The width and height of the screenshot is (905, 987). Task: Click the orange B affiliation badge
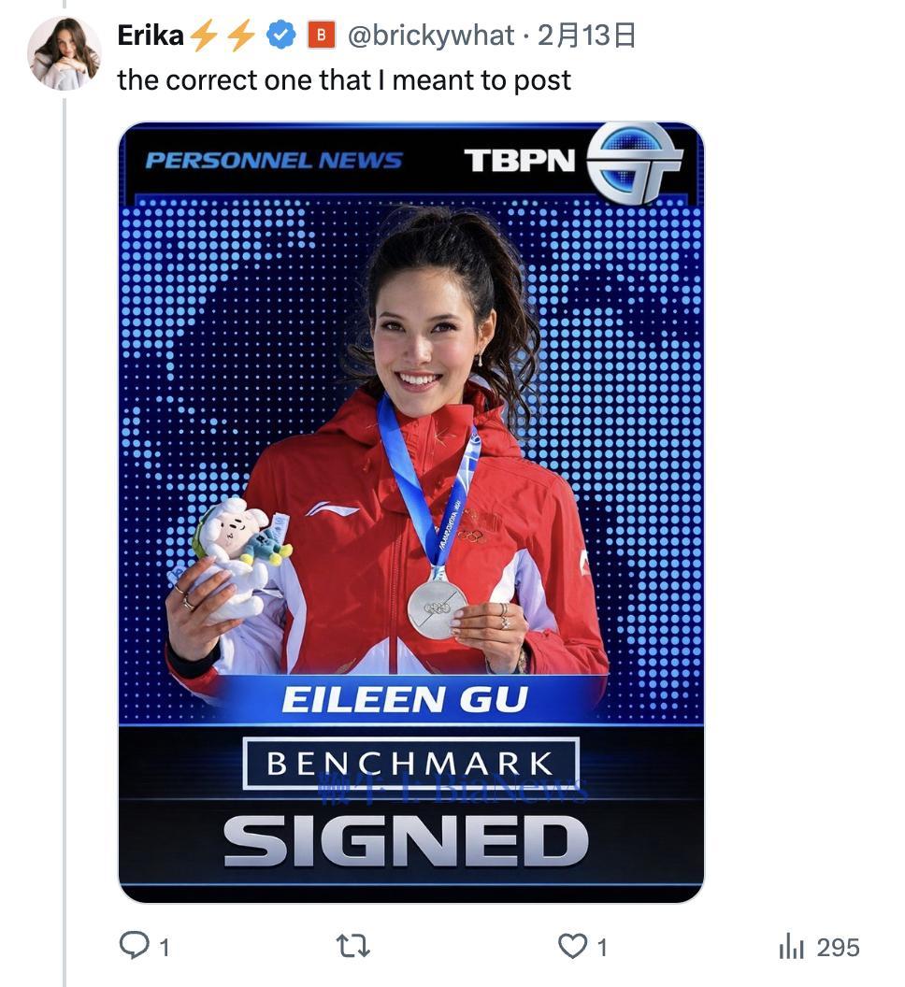coord(321,36)
